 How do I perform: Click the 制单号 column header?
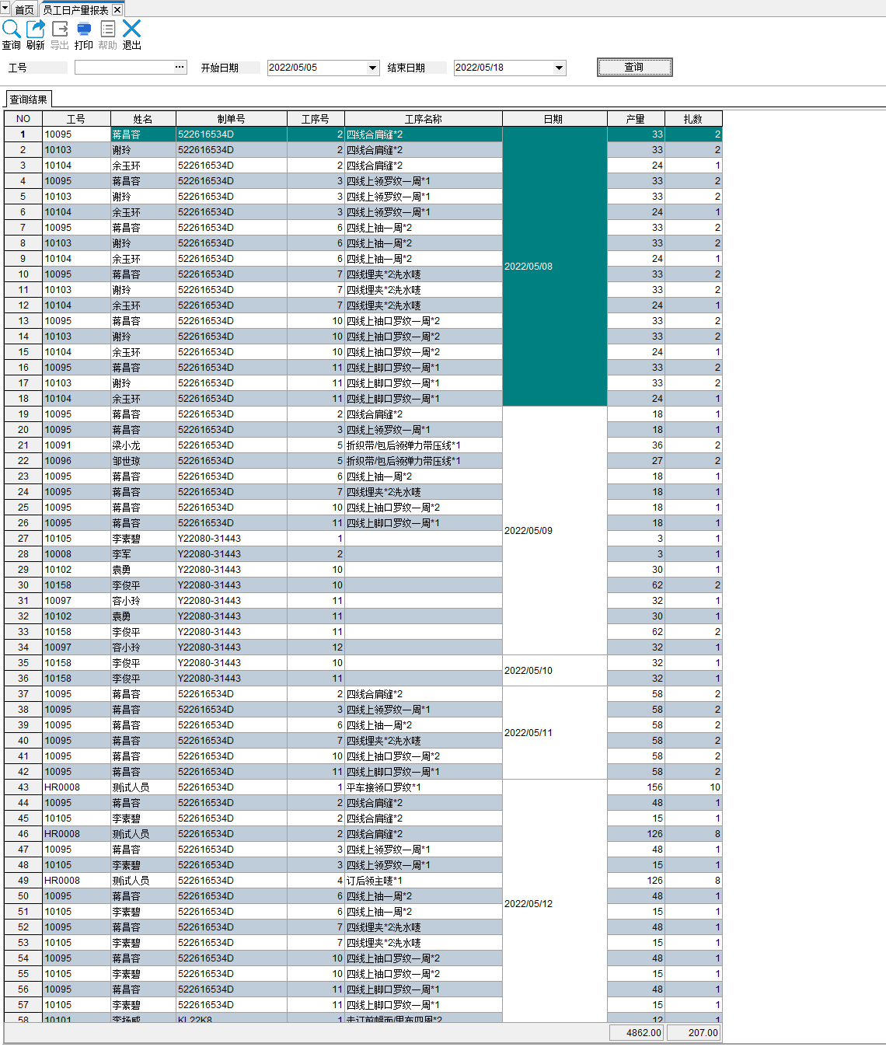click(232, 119)
